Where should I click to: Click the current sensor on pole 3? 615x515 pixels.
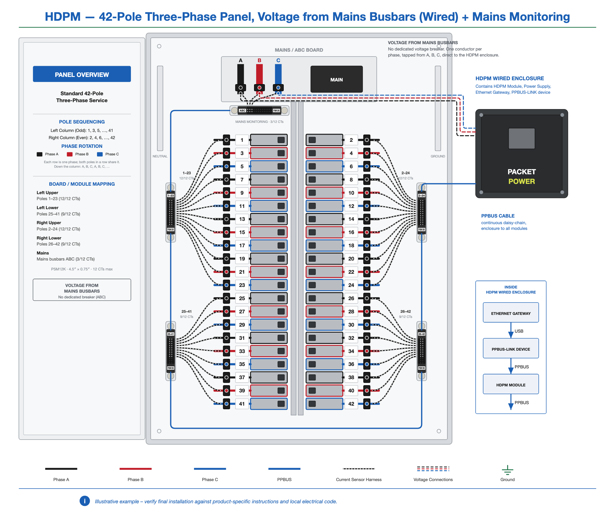[226, 153]
